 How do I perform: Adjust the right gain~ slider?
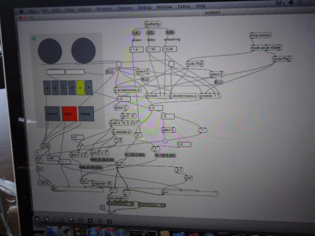tap(189, 193)
